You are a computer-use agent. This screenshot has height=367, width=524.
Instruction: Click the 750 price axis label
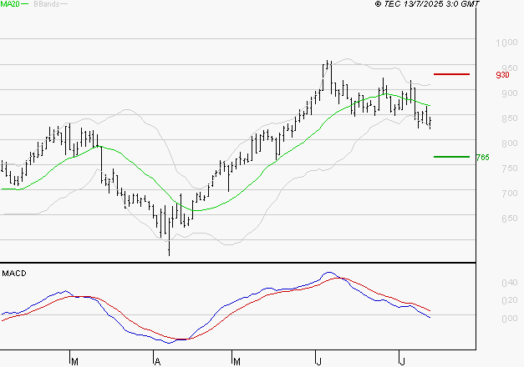509,168
